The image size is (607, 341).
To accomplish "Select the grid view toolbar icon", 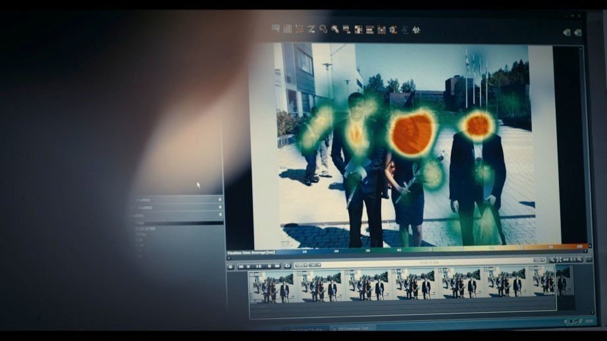I will (288, 29).
